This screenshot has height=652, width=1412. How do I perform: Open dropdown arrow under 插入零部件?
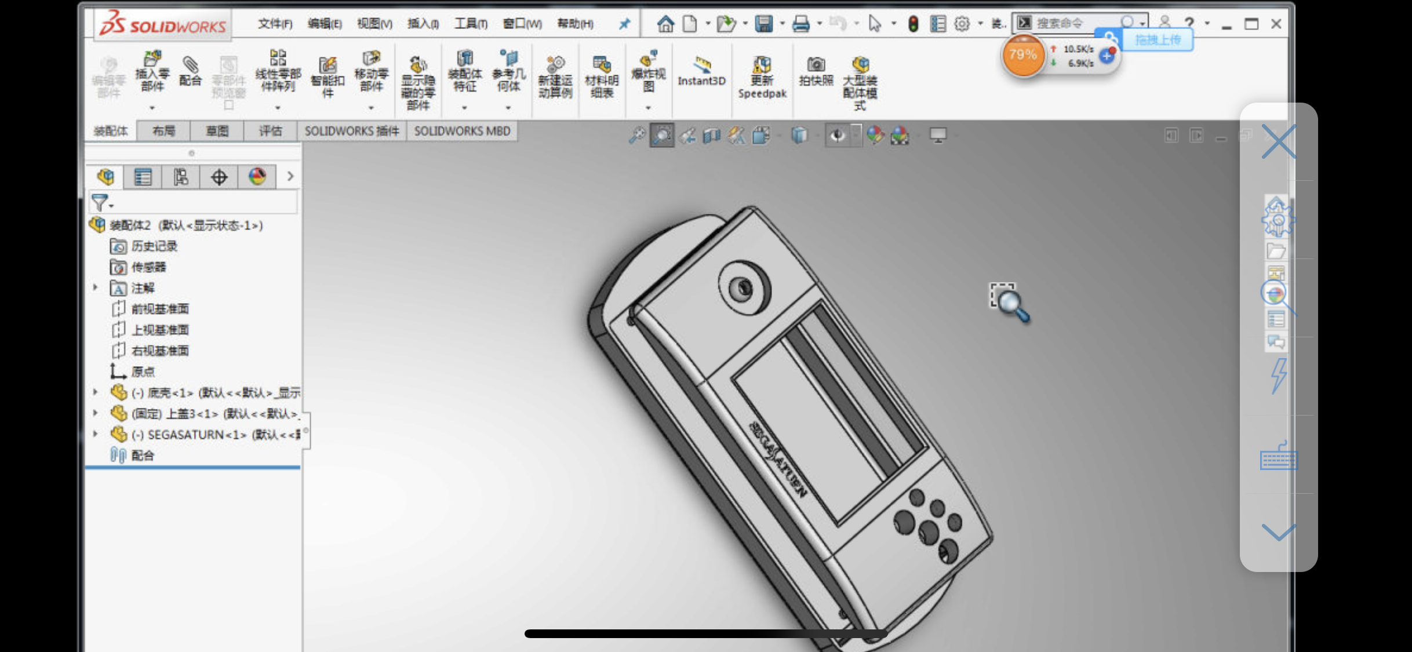[152, 108]
